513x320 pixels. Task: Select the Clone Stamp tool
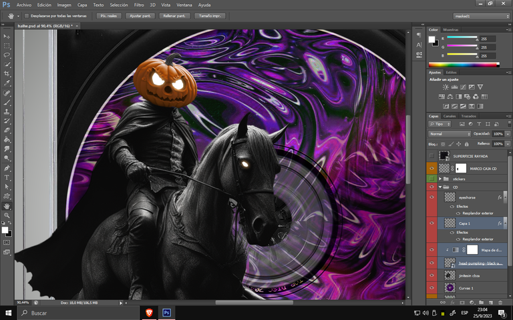pyautogui.click(x=7, y=112)
